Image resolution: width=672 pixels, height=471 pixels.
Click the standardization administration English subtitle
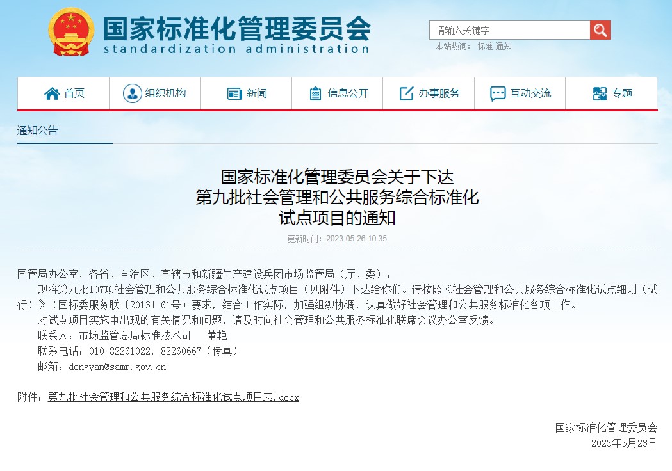coord(236,49)
